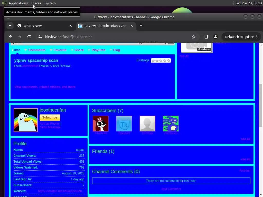Click the arrow icon beside Share

(x=72, y=50)
